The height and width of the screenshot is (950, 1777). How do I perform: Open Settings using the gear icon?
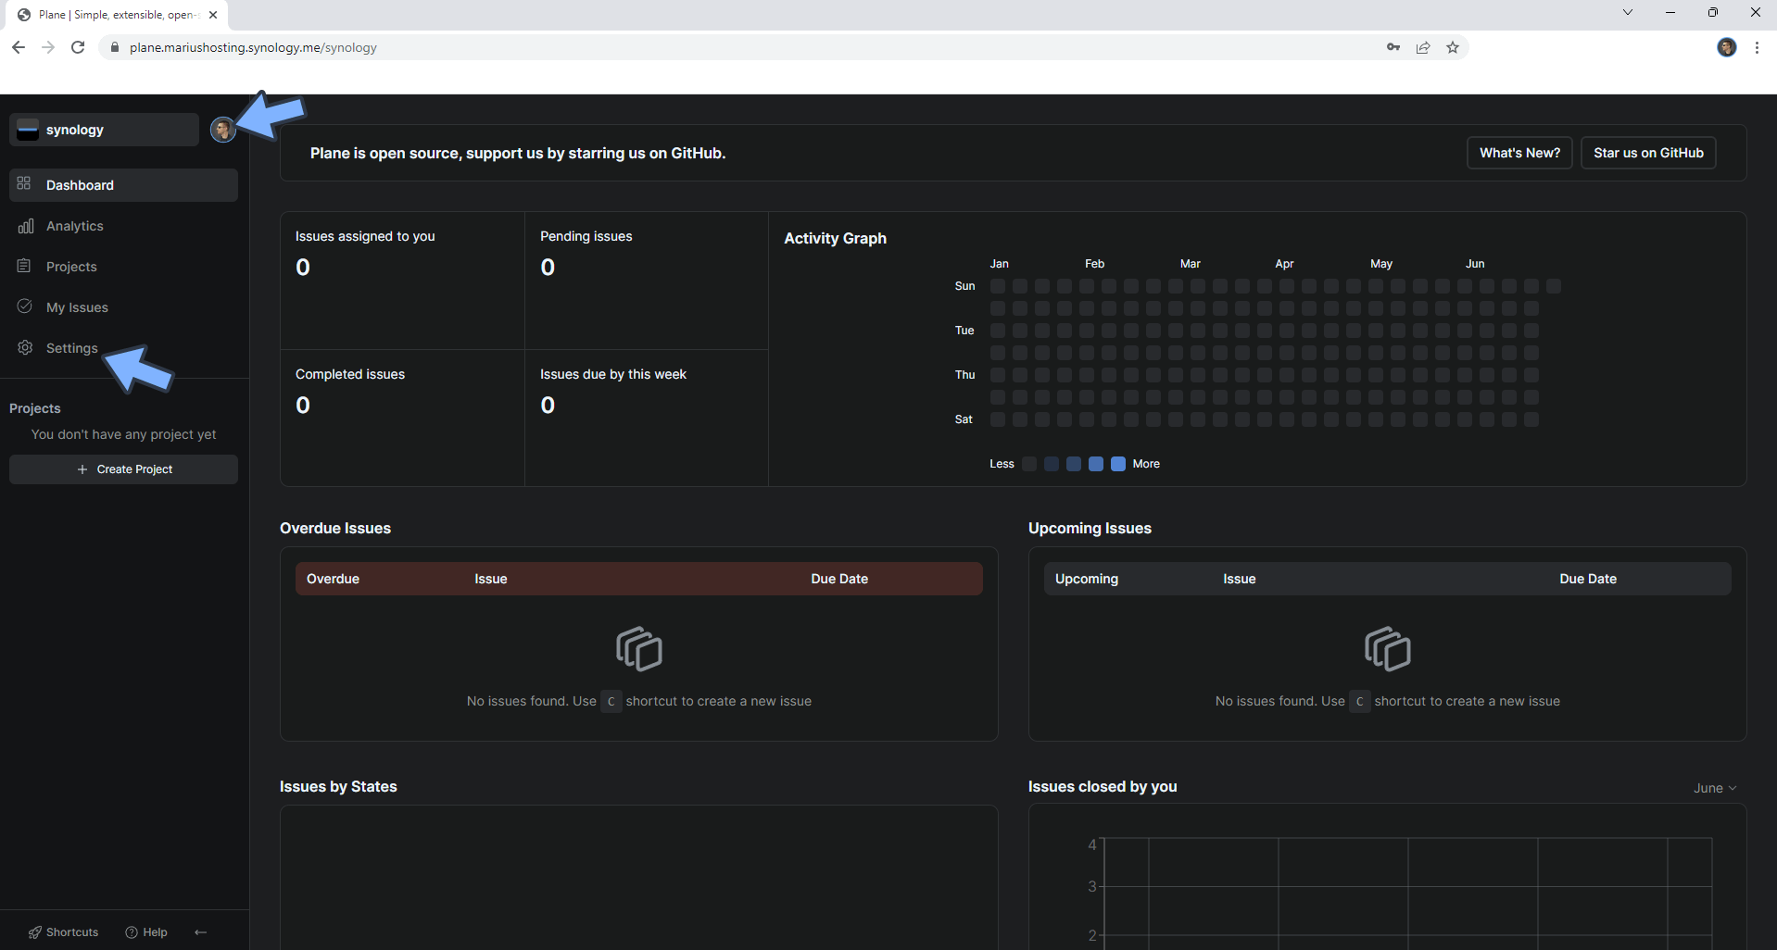pos(24,347)
